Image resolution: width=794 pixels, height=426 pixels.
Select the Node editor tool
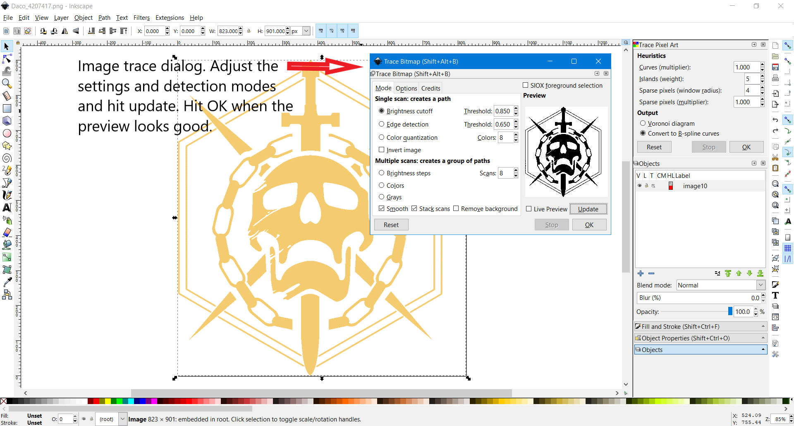click(x=7, y=58)
